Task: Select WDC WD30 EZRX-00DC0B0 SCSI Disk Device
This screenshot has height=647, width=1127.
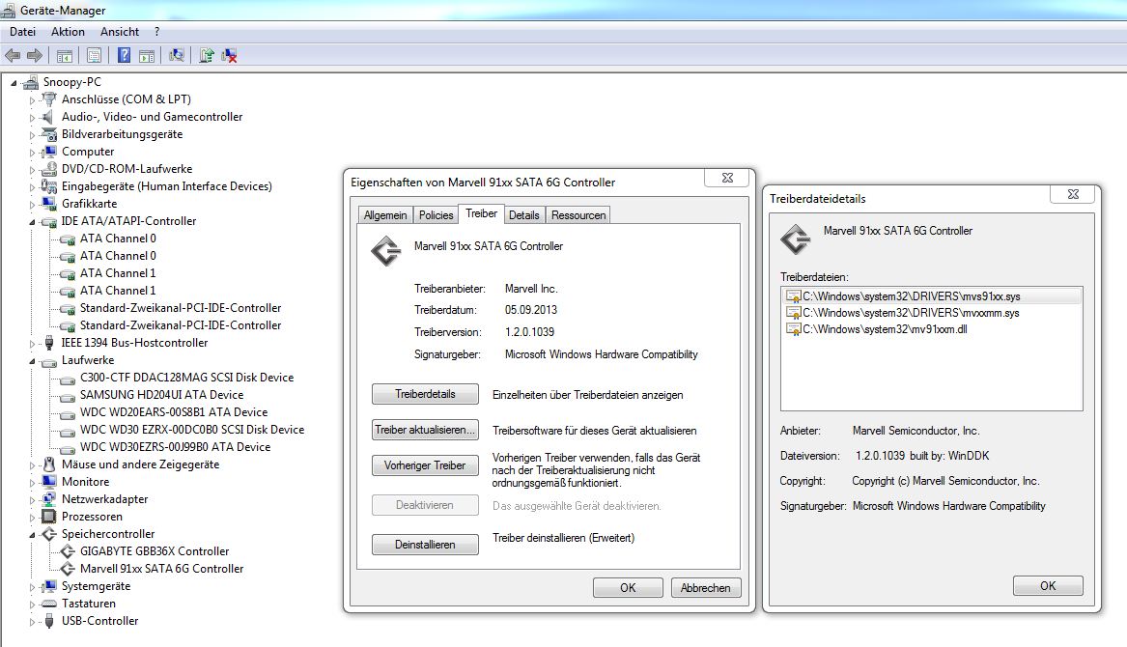Action: (x=192, y=429)
